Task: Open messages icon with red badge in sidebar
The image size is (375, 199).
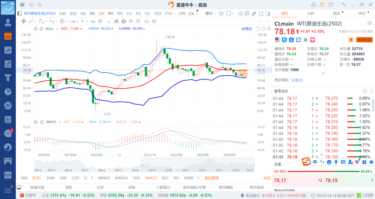Action: coord(8,133)
